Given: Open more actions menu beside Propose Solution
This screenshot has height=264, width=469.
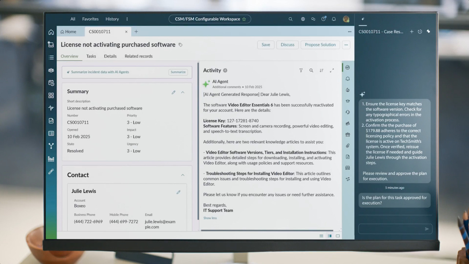Looking at the screenshot, I should click(x=346, y=45).
